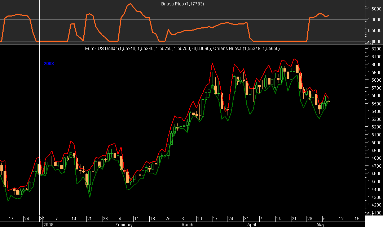This screenshot has height=227, width=383.
Task: Click the 4 date tick in February
Action: pos(120,218)
